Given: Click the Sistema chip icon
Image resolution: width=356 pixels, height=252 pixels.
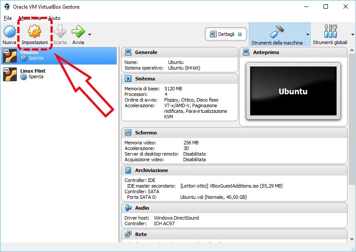Looking at the screenshot, I should [128, 79].
